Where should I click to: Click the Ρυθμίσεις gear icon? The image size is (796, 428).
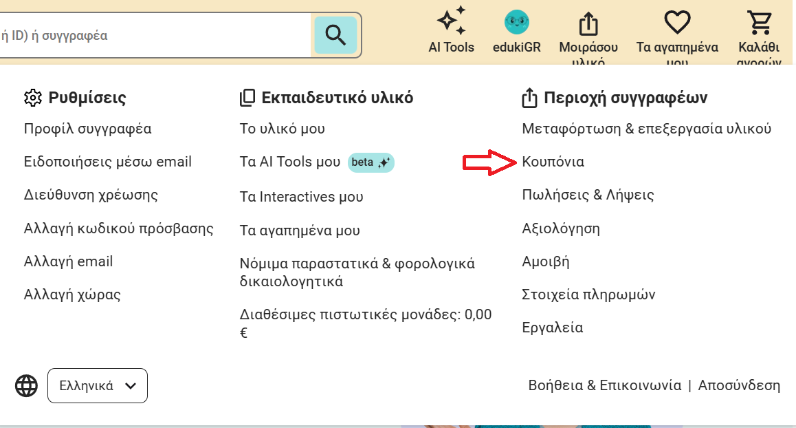pos(32,98)
